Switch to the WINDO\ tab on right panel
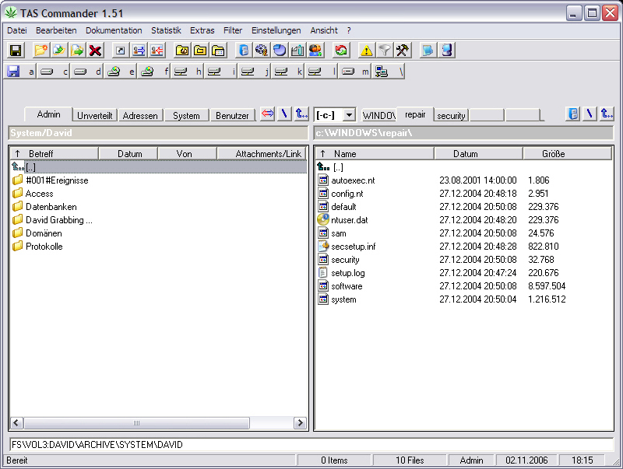Image resolution: width=623 pixels, height=469 pixels. (x=379, y=115)
